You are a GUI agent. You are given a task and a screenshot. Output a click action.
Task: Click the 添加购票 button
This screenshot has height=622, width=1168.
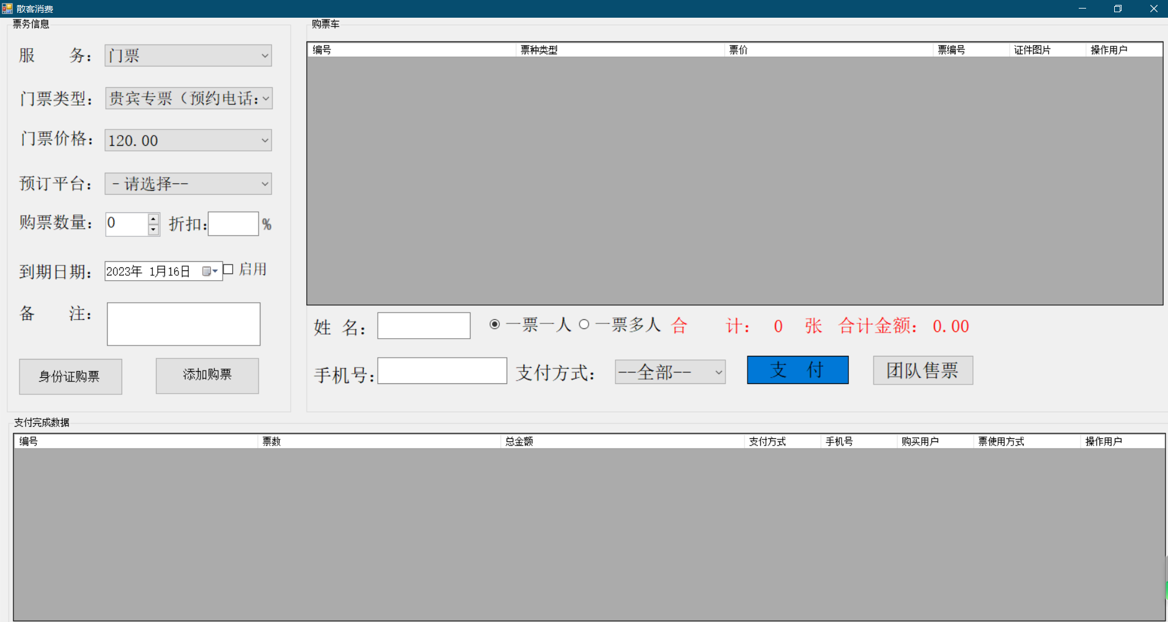(207, 375)
